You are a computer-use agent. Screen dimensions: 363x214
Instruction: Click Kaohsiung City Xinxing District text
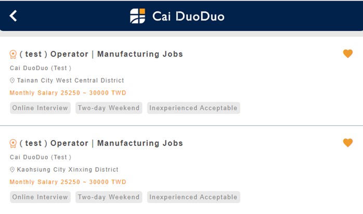pyautogui.click(x=68, y=170)
